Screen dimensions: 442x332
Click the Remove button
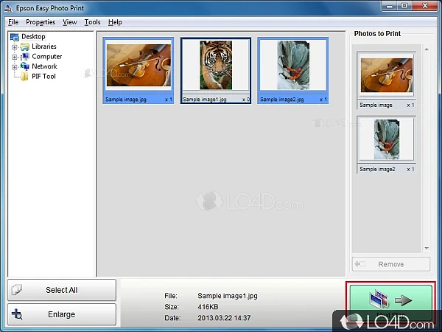(391, 264)
